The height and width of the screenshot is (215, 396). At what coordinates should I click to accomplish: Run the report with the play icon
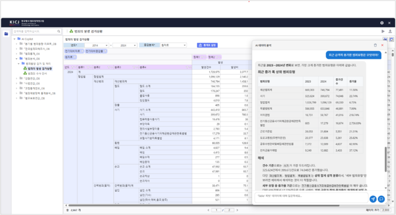click(383, 31)
